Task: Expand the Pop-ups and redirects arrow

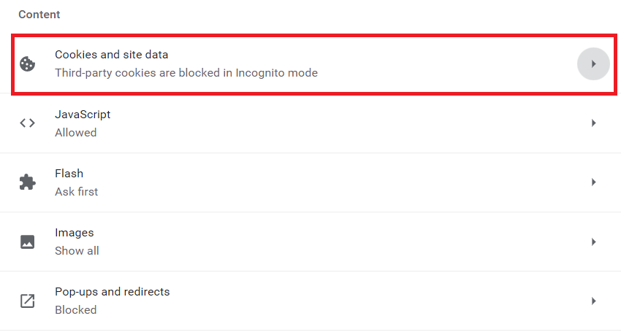Action: tap(593, 301)
